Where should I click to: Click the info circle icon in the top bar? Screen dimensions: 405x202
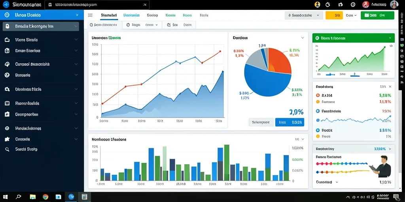(x=353, y=4)
